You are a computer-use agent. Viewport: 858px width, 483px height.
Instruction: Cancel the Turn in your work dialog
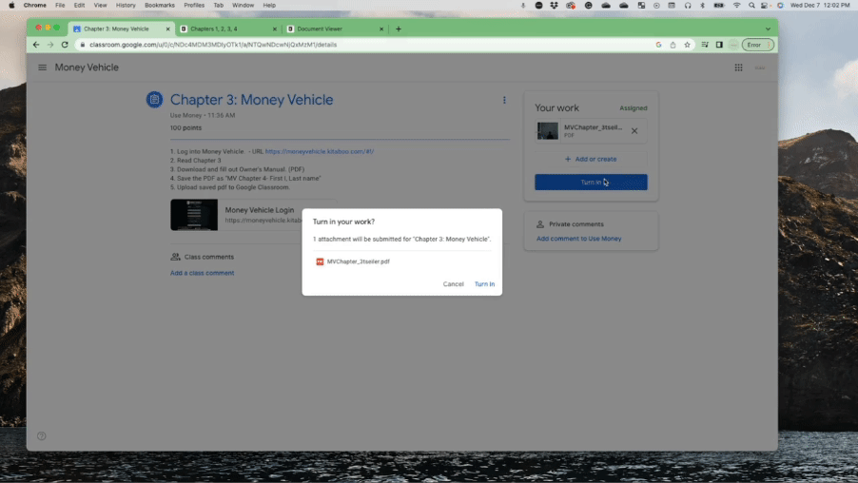click(453, 284)
